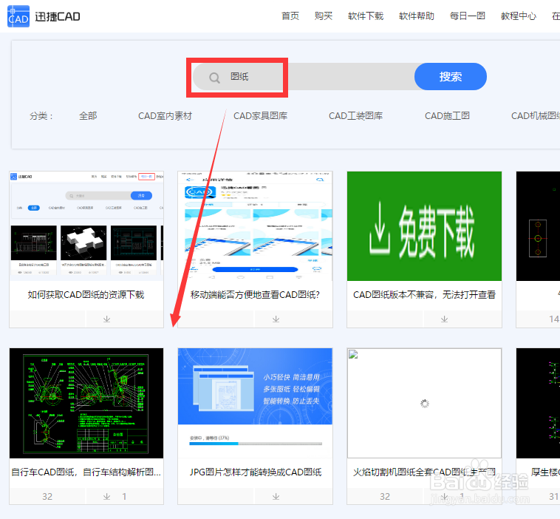Click download arrow under 移动端能否方便地查看CAD图纸

[276, 319]
